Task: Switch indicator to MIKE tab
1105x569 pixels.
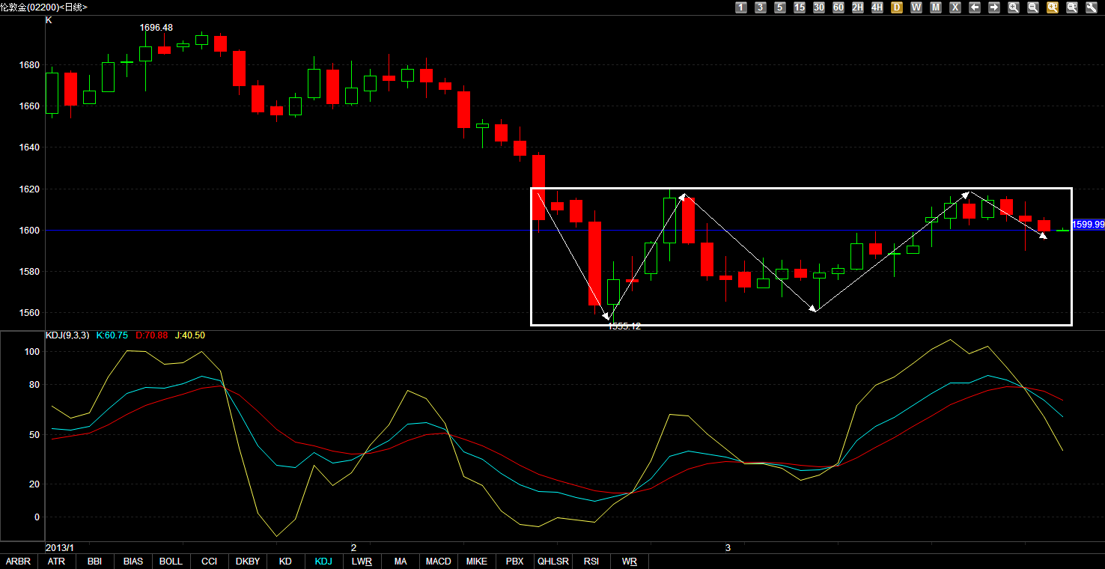Action: [x=477, y=562]
